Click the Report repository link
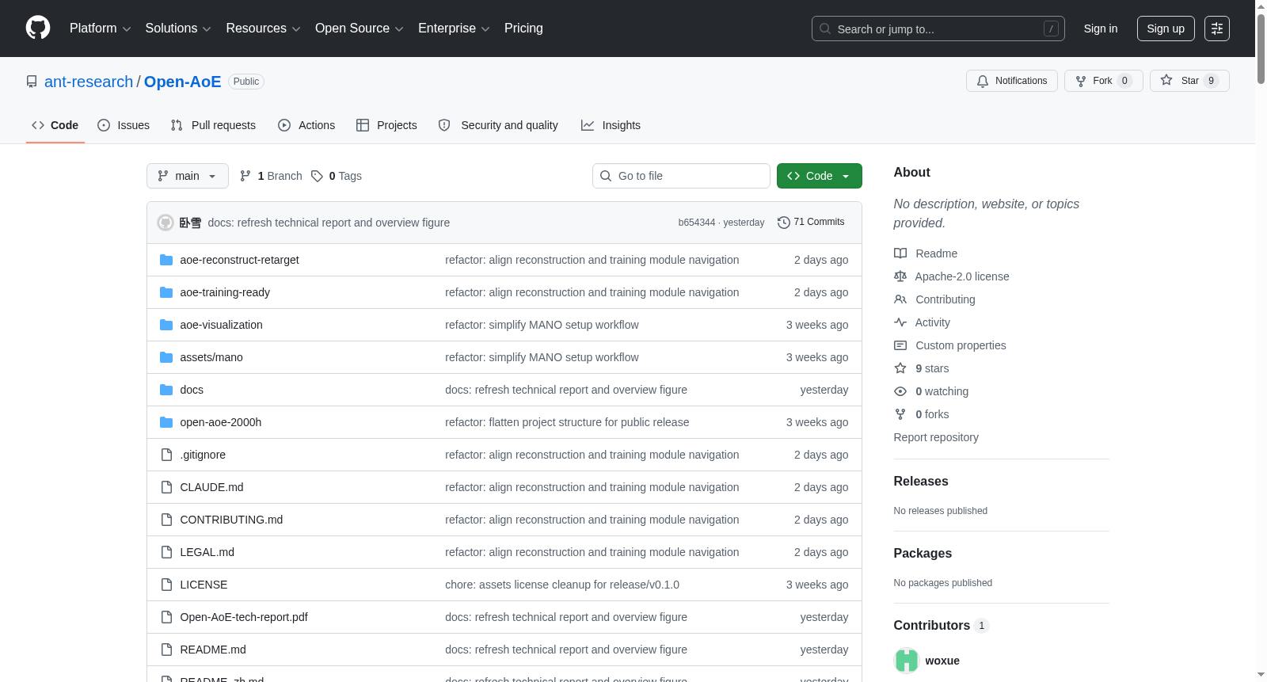The width and height of the screenshot is (1267, 682). [936, 437]
